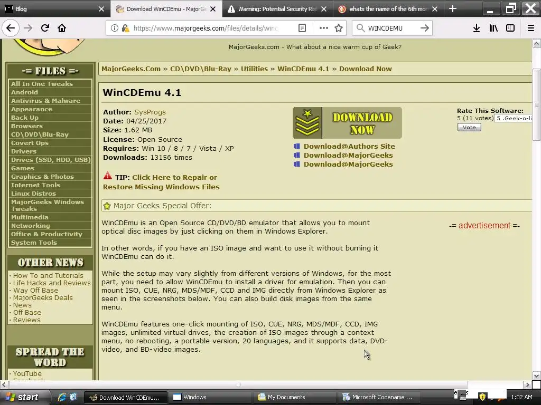
Task: Open How To and Tutorials link
Action: [x=48, y=275]
